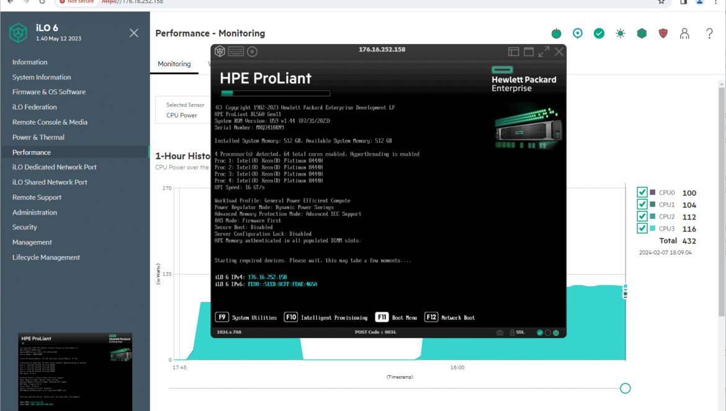The image size is (726, 411).
Task: Click the browser profile avatar icon
Action: pos(699,2)
